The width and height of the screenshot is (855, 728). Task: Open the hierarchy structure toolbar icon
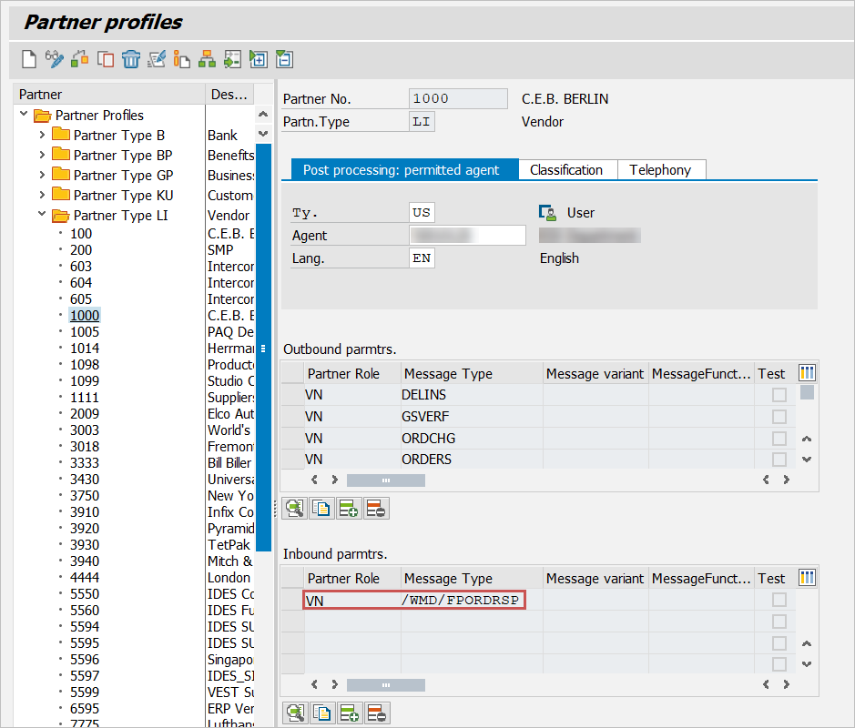point(208,60)
